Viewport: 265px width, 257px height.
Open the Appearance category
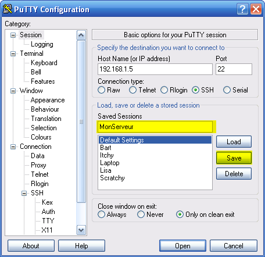[48, 100]
